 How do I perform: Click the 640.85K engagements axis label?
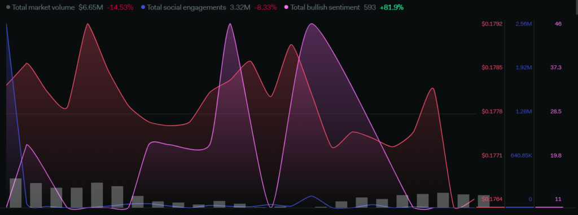[521, 155]
